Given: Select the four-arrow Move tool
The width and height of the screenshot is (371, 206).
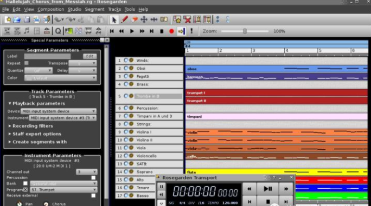Looking at the screenshot, I should tap(144, 19).
